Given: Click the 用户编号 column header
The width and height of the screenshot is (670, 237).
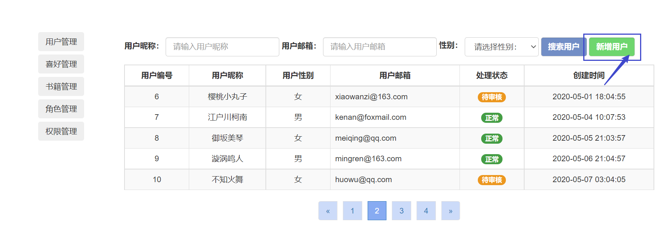Looking at the screenshot, I should (157, 75).
